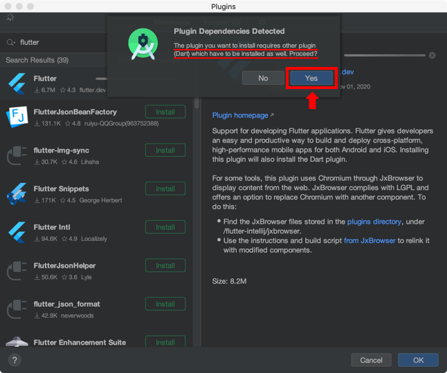Click the FlutterJsonHelper plugin icon
Screen dimensions: 447x373
point(17,271)
